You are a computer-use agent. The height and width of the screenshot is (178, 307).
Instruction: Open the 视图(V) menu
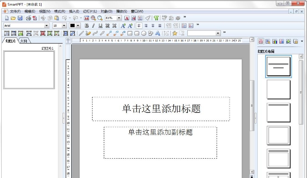click(45, 11)
